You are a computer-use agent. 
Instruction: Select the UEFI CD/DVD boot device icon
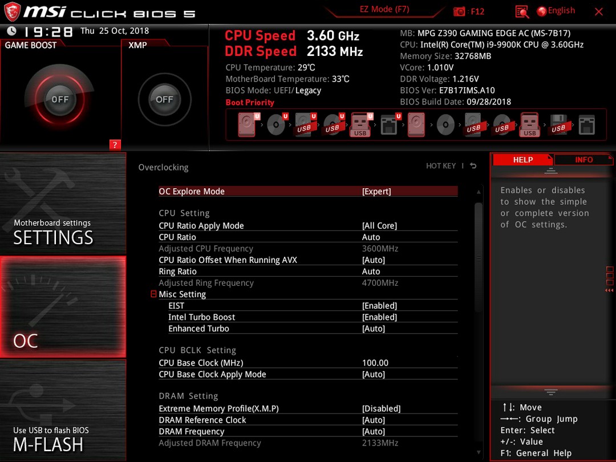tap(277, 124)
